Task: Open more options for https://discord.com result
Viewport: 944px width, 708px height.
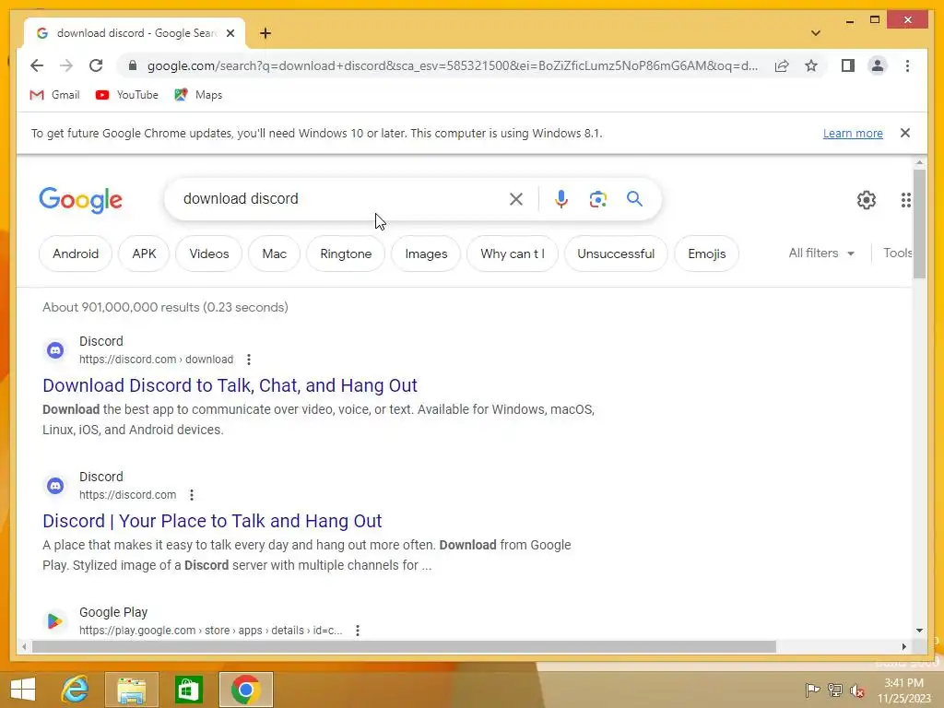Action: point(192,495)
